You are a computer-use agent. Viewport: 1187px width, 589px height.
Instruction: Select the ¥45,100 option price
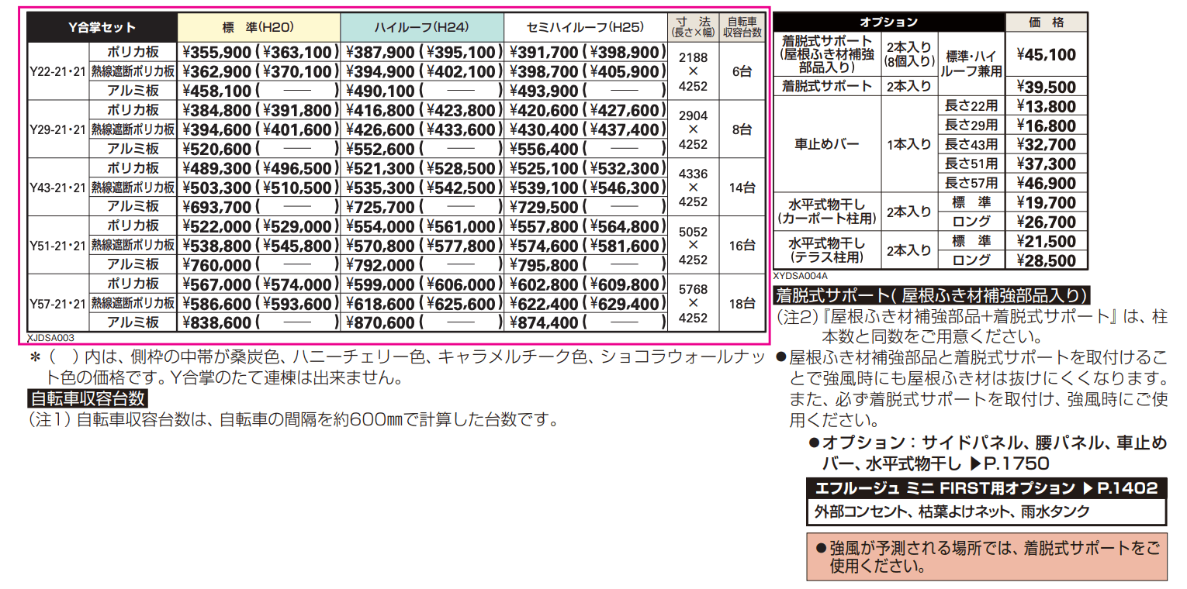click(x=1047, y=54)
